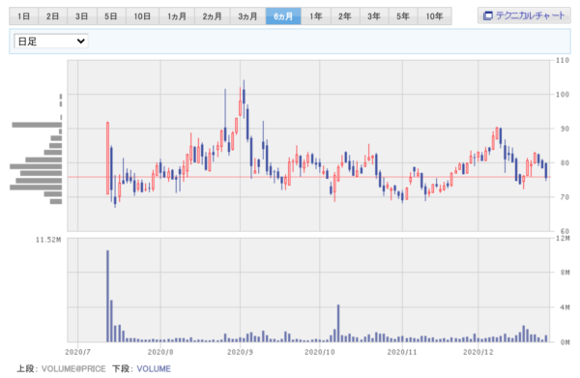Click the VOLUME@PRICE legend text
580x378 pixels.
click(x=73, y=368)
